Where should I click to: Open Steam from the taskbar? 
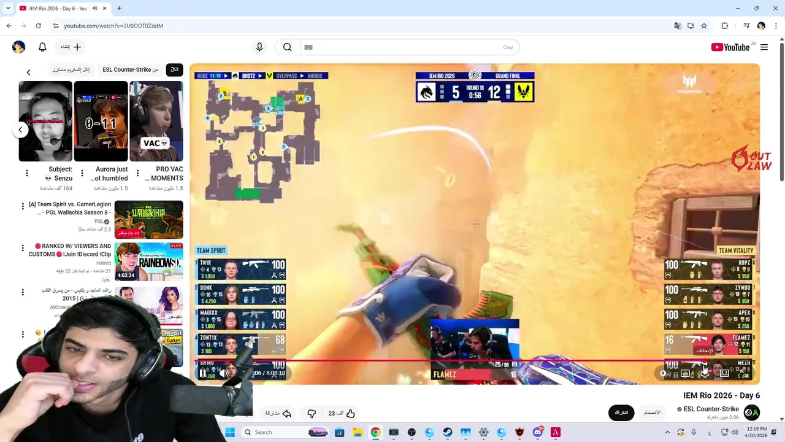448,432
